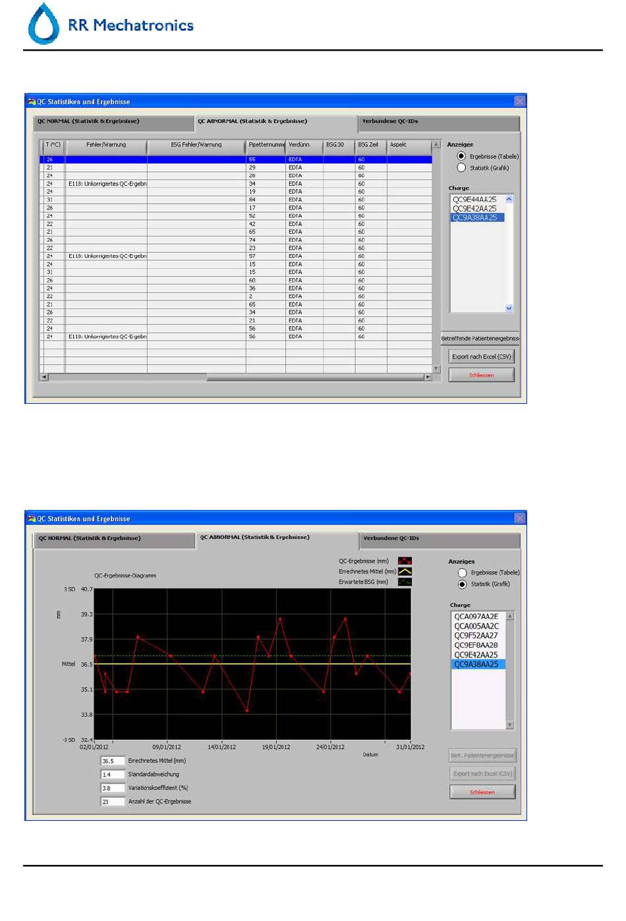Click Schliessen button in table-view window
Viewport: 626px width, 921px height.
point(482,376)
